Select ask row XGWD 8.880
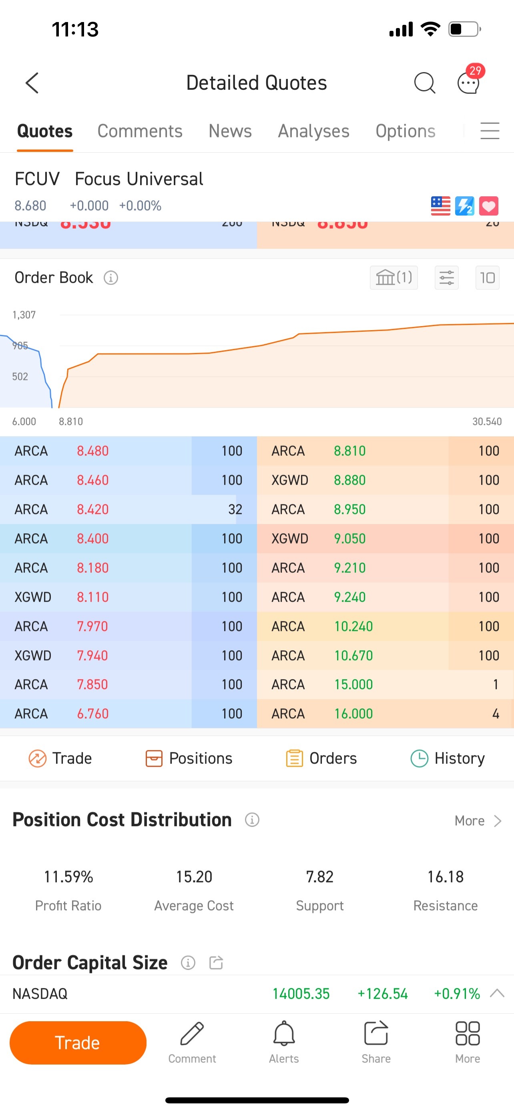514x1113 pixels. point(385,480)
